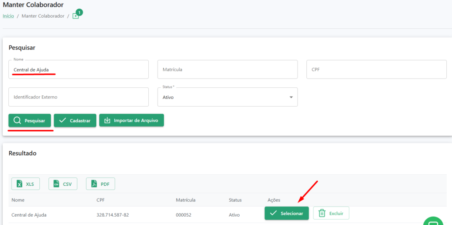Click the Central de Ajuda name cell

click(x=29, y=214)
